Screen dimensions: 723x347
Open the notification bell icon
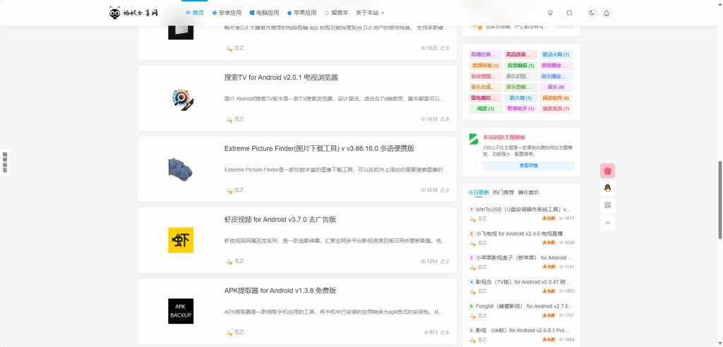607,13
